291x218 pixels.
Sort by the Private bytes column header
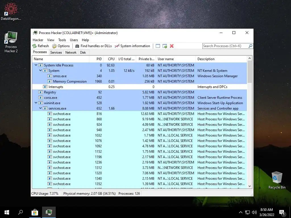click(x=146, y=59)
